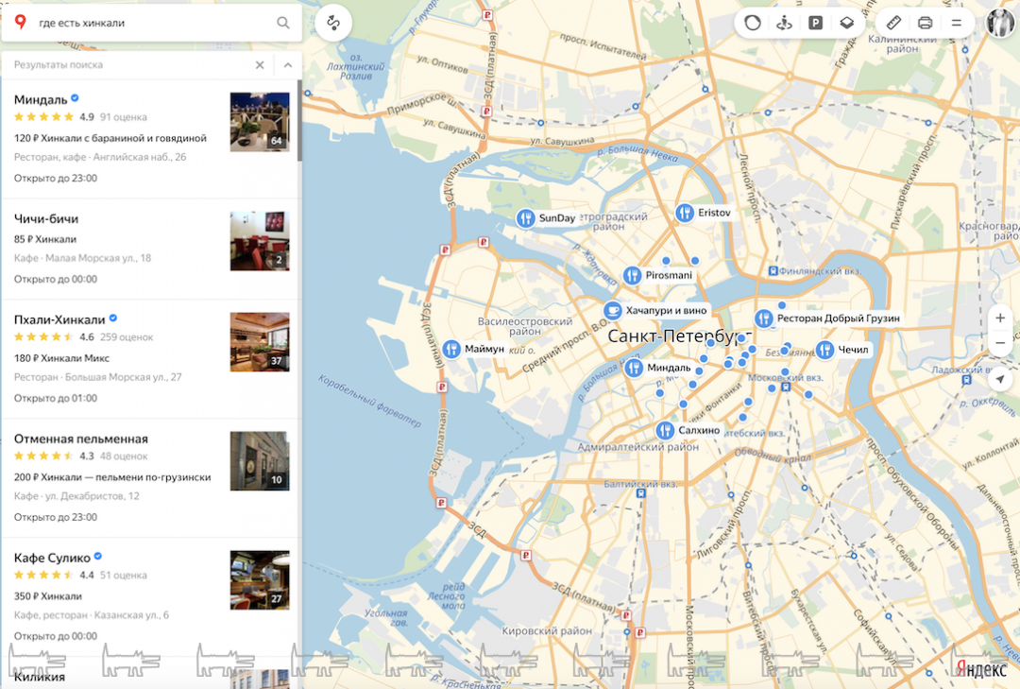
Task: Toggle the parking layer
Action: (815, 23)
